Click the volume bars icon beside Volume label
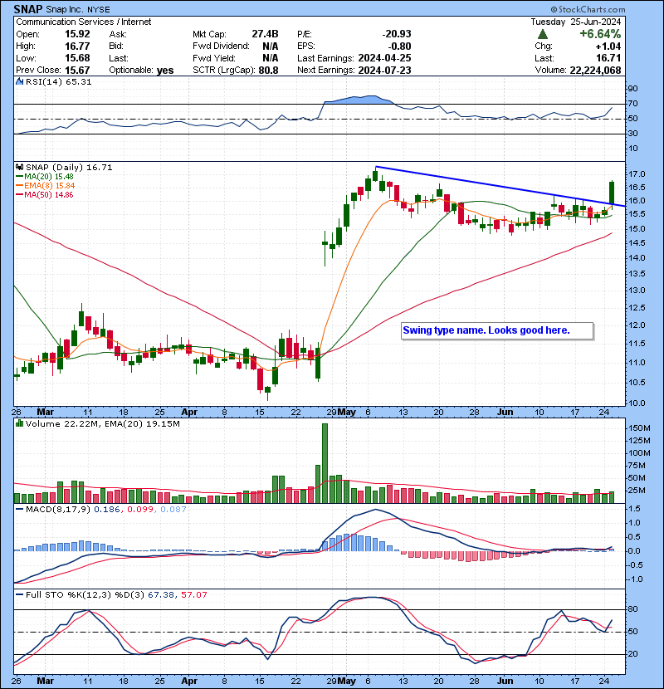The height and width of the screenshot is (689, 664). coord(19,423)
